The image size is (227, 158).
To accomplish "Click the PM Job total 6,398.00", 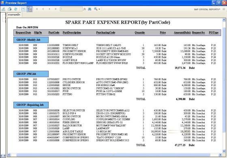I will pyautogui.click(x=181, y=99).
